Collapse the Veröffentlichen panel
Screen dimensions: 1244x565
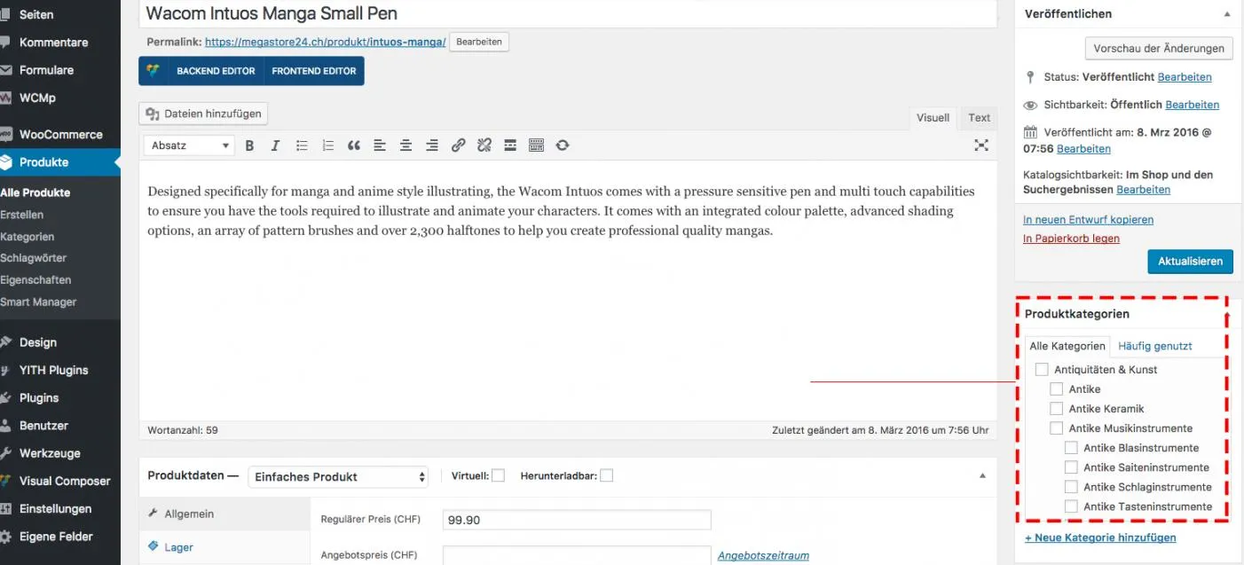pyautogui.click(x=1227, y=14)
